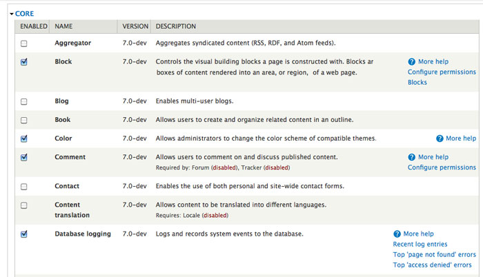Click the Database logging help icon
483x277 pixels.
[x=397, y=234]
